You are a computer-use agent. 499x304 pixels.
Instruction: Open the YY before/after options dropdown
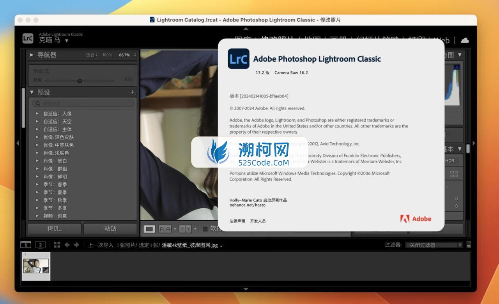(x=195, y=229)
